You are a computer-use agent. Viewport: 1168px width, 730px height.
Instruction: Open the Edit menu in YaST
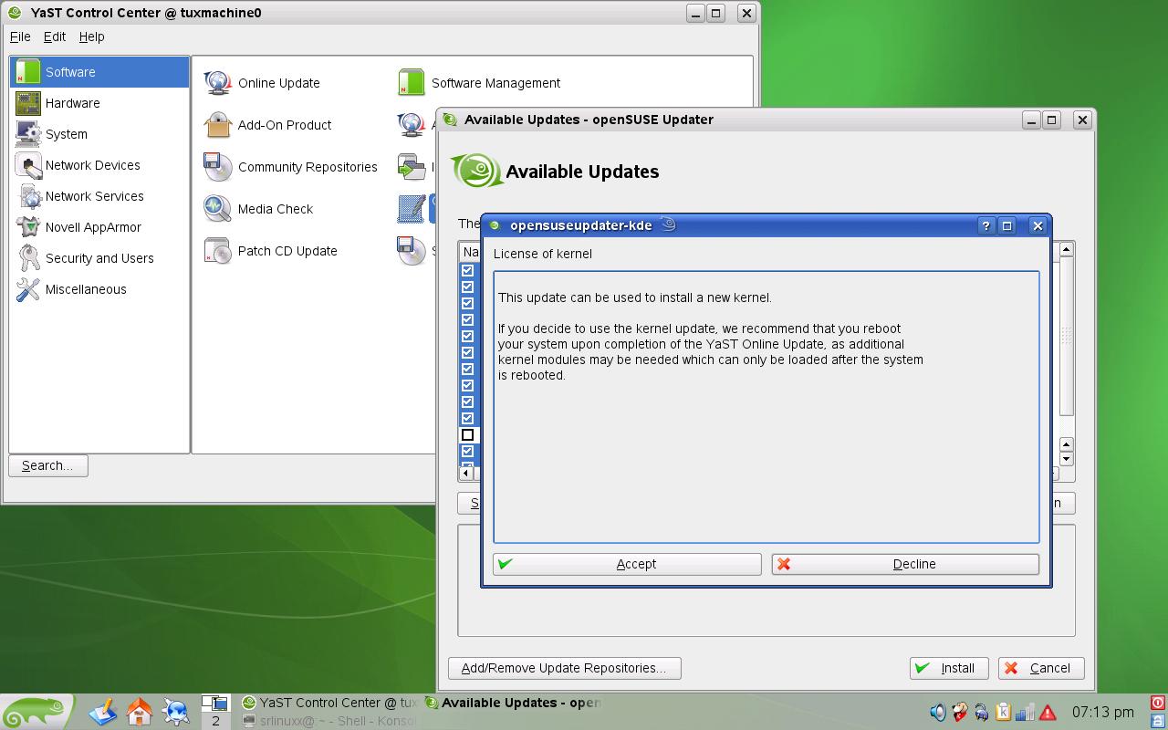pyautogui.click(x=55, y=36)
